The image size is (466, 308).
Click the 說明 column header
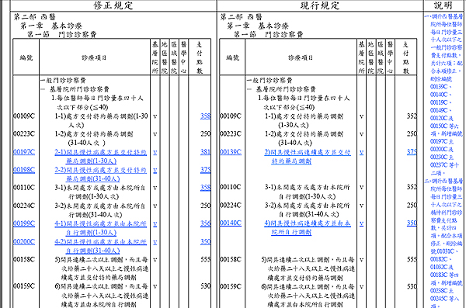click(443, 5)
